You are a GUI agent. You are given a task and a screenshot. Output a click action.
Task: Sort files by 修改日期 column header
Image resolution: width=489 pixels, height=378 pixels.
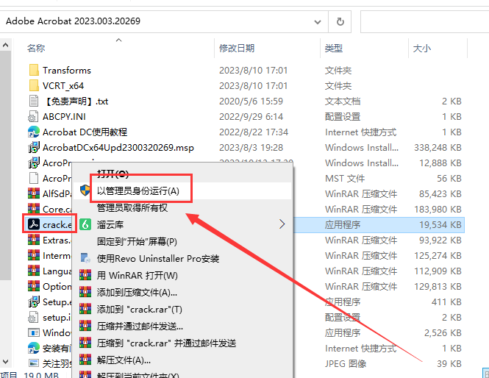[237, 48]
